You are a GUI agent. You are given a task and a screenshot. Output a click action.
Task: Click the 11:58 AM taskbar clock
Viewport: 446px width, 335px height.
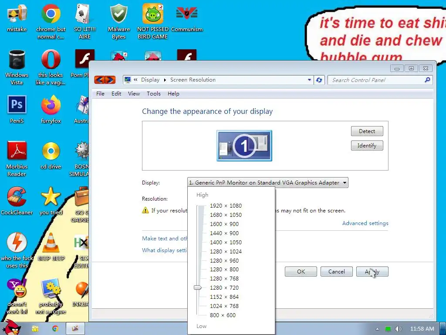pyautogui.click(x=422, y=329)
